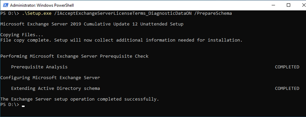Click the 'File copy complete' output line
Viewport: 306px width, 117px height.
coord(121,40)
